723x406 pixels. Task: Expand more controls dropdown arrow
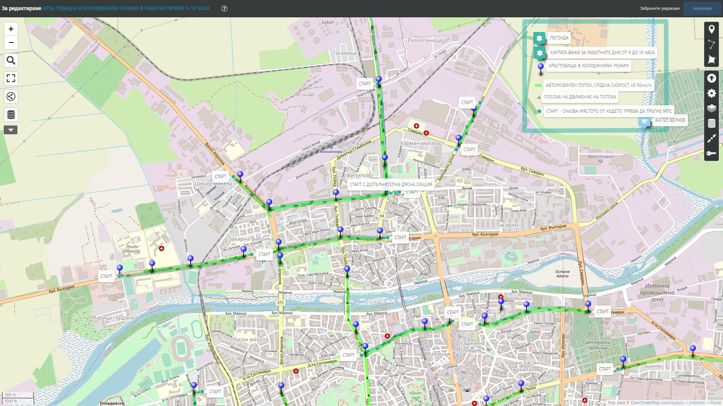click(x=11, y=130)
